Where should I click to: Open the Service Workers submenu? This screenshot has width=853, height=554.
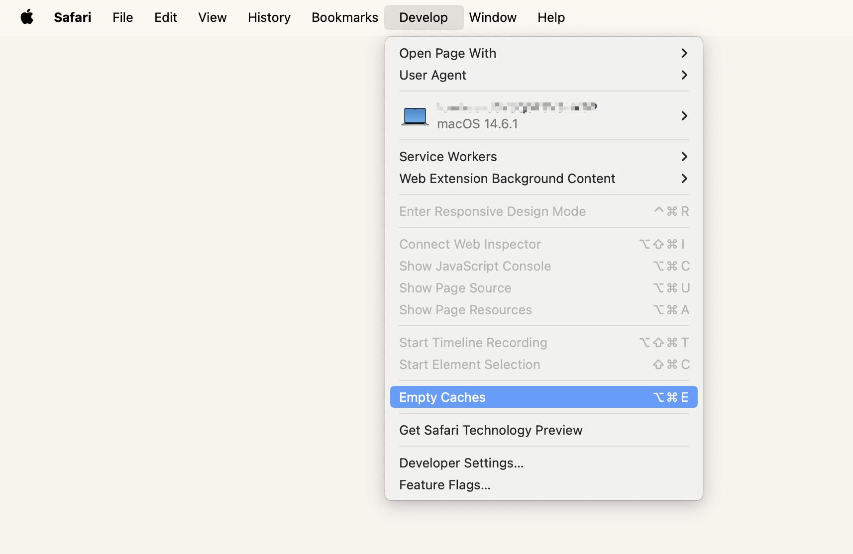(x=544, y=157)
